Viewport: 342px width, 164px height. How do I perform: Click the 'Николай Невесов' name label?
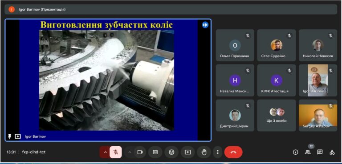318,56
